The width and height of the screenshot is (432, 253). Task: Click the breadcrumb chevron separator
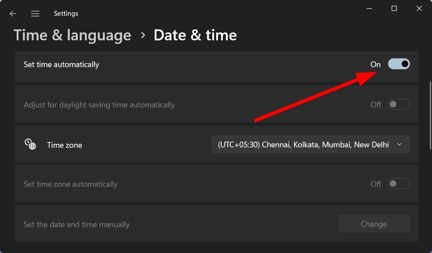tap(143, 35)
